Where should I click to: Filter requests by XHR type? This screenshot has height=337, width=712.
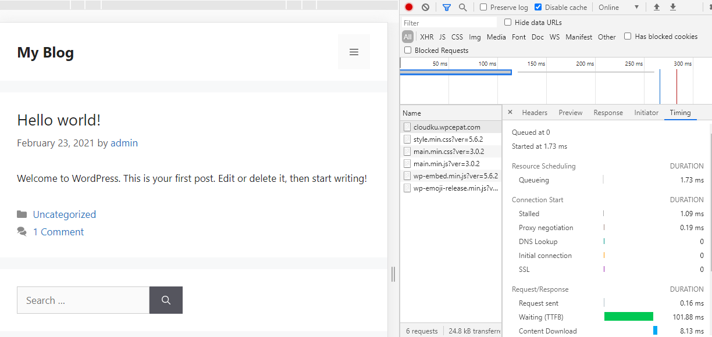[426, 37]
